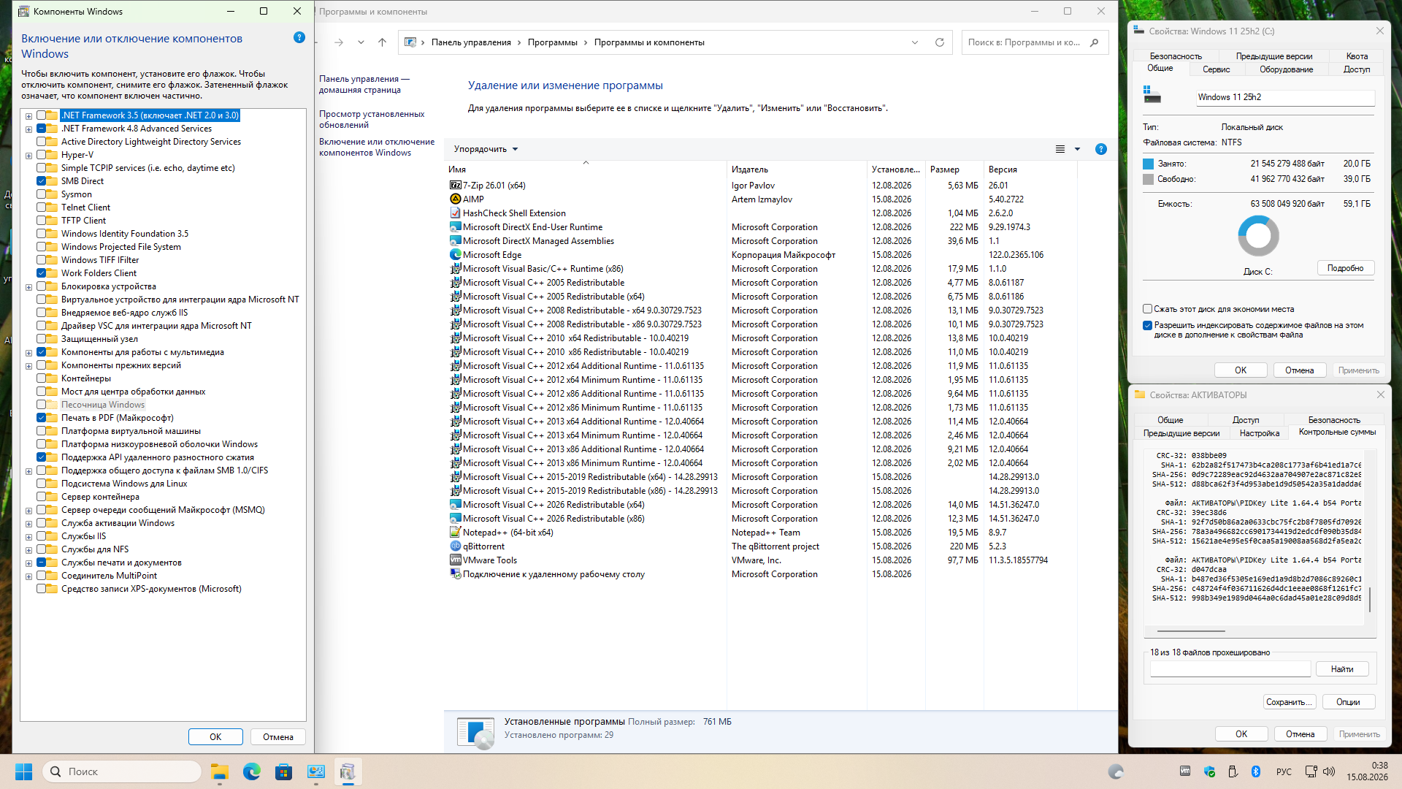Open Предыдущие версии tab in АКТИВАТОРЫ properties

point(1181,433)
